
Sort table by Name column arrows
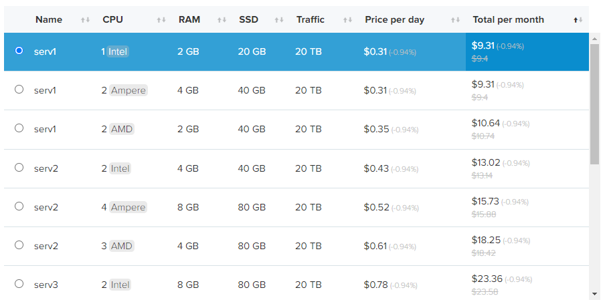coord(85,20)
